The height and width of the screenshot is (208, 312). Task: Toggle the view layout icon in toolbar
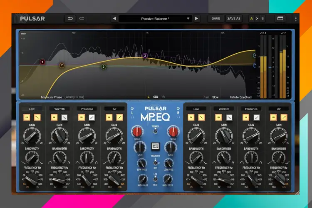point(280,18)
